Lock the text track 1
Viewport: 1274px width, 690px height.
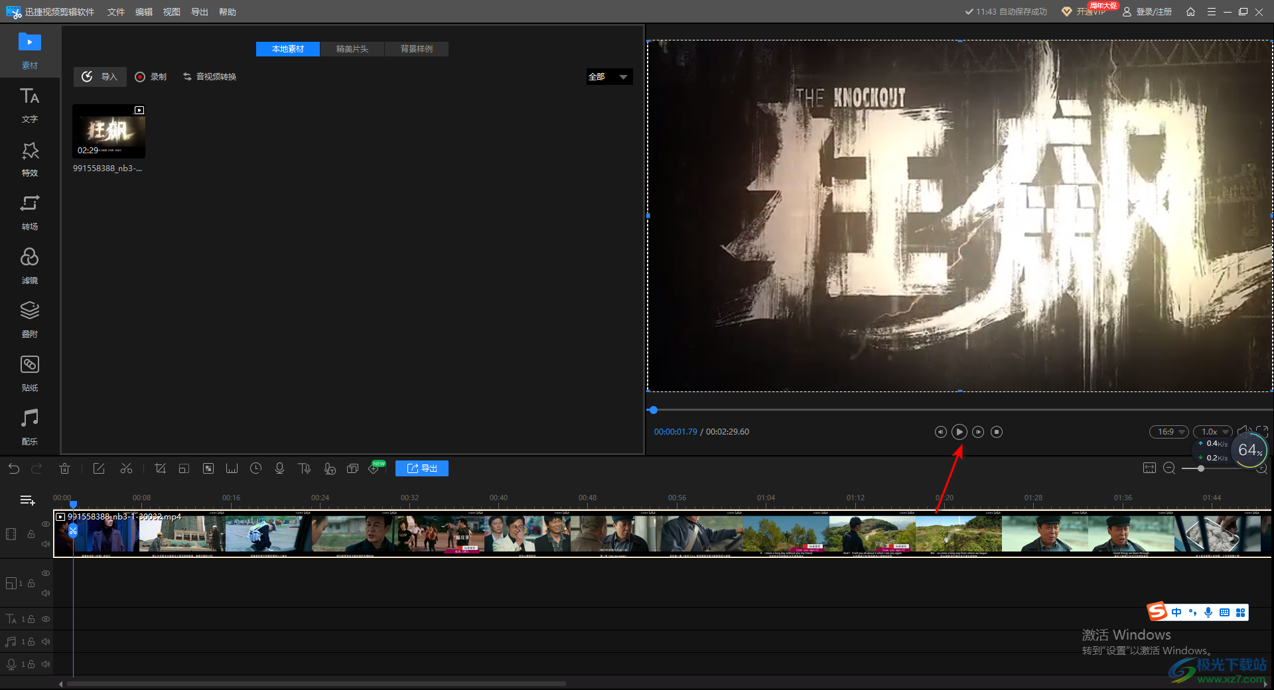point(31,619)
